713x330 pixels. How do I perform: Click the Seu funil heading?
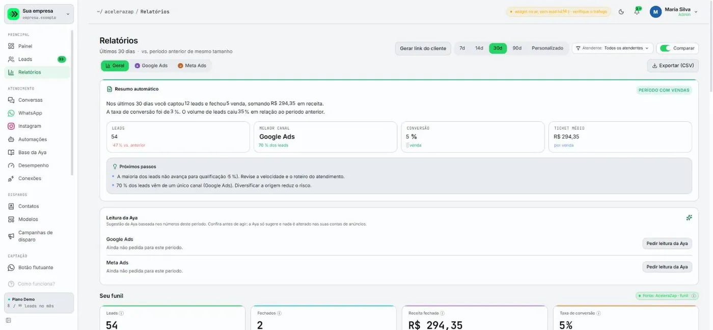(112, 296)
